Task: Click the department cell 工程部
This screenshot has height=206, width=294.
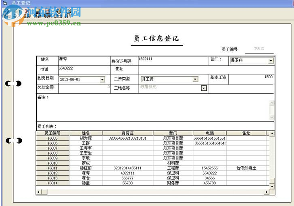Action: pyautogui.click(x=173, y=168)
